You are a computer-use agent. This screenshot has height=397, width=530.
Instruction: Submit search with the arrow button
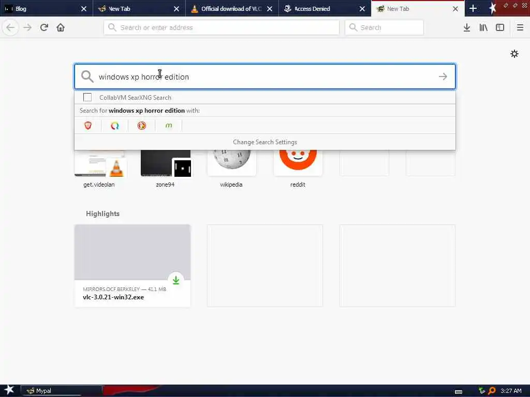point(443,77)
